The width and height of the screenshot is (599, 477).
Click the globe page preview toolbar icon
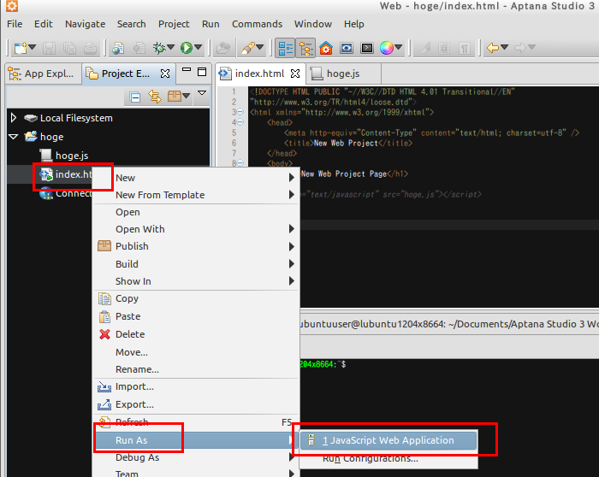[x=118, y=48]
